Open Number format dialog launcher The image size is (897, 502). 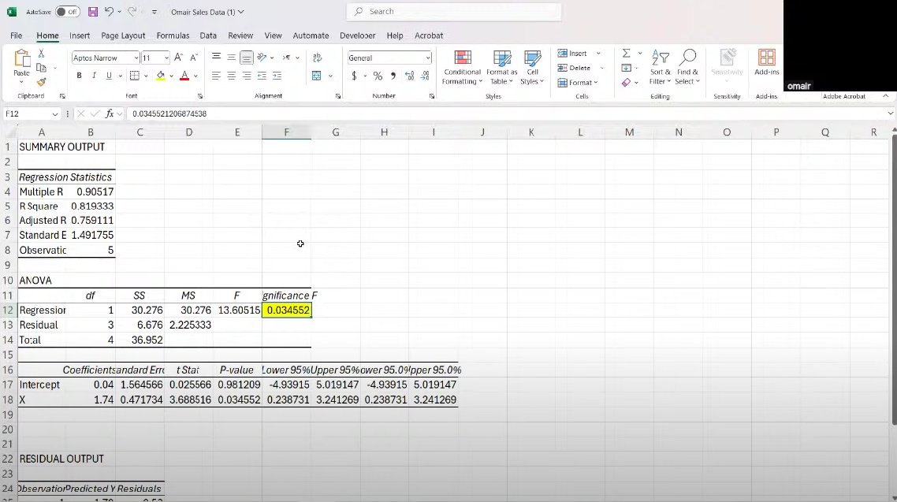432,96
